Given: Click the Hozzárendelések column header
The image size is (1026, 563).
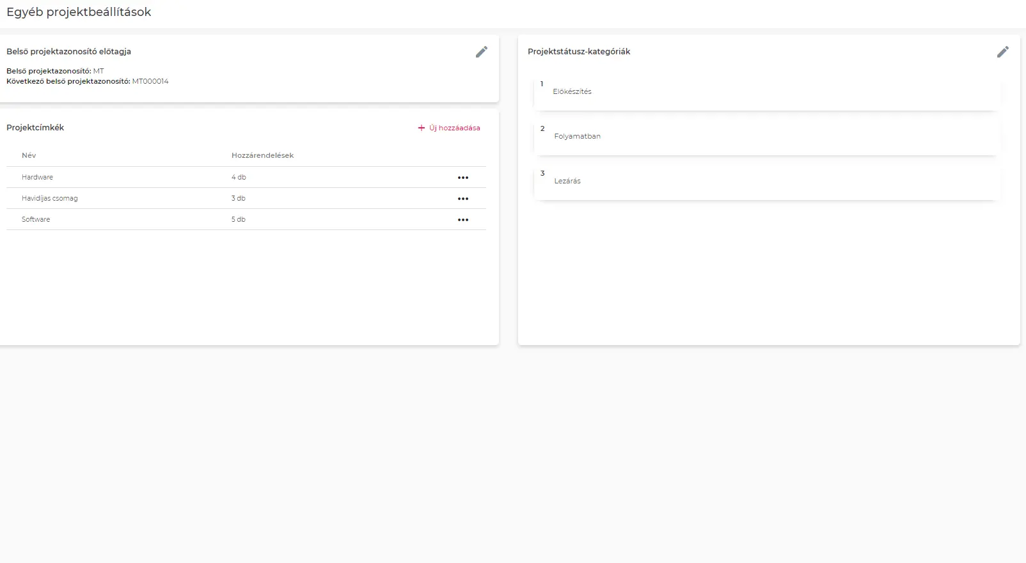Looking at the screenshot, I should click(262, 155).
